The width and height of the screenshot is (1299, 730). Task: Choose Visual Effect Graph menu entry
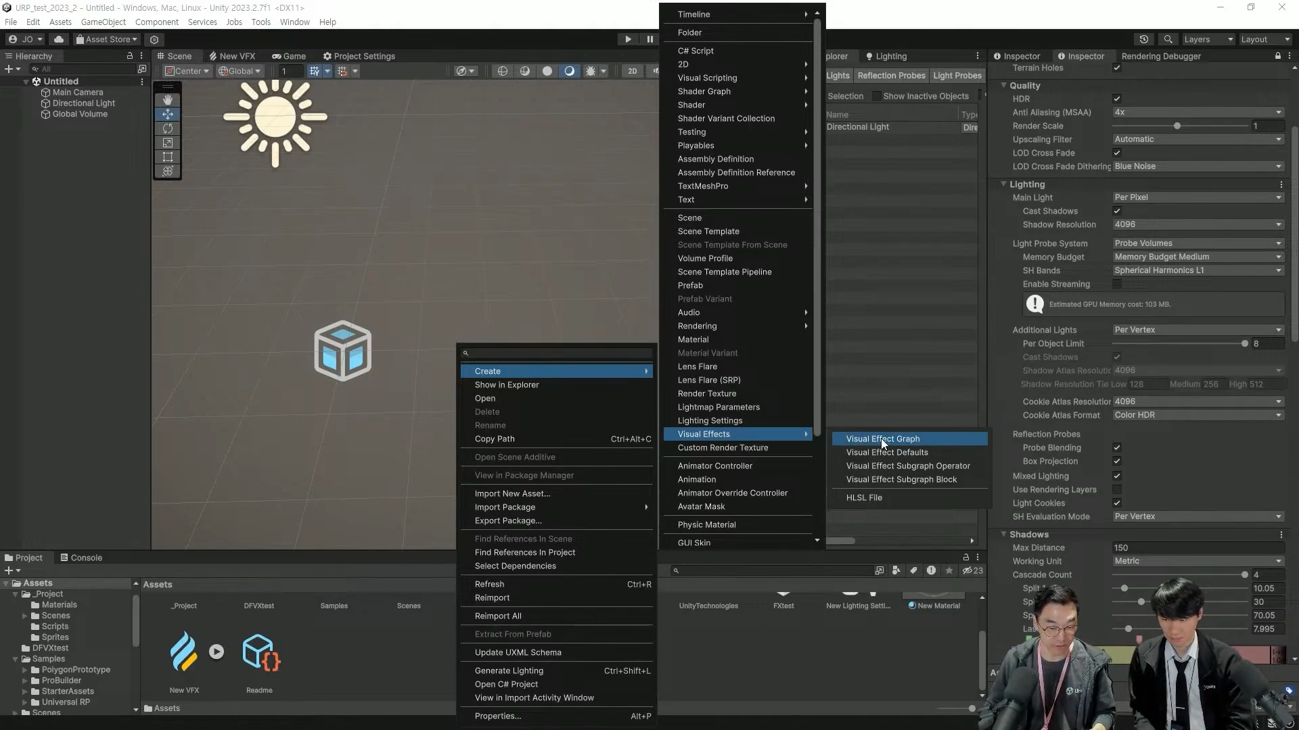[883, 439]
